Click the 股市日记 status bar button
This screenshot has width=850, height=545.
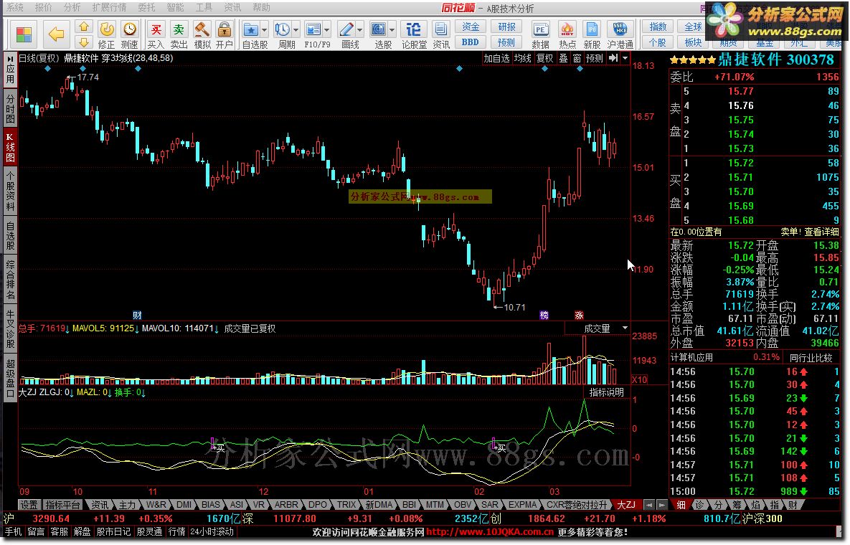[114, 532]
